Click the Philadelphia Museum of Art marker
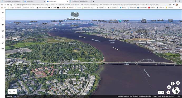The width and height of the screenshot is (182, 98). tap(120, 21)
